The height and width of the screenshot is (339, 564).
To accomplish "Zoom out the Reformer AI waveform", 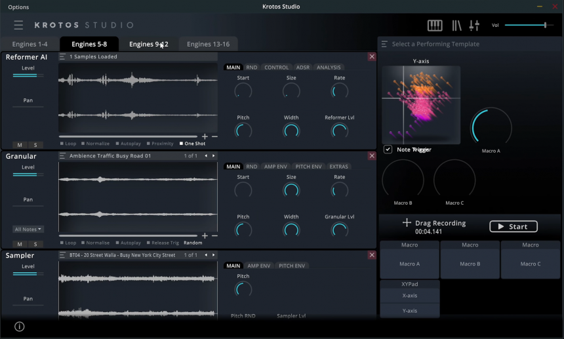I will [214, 136].
